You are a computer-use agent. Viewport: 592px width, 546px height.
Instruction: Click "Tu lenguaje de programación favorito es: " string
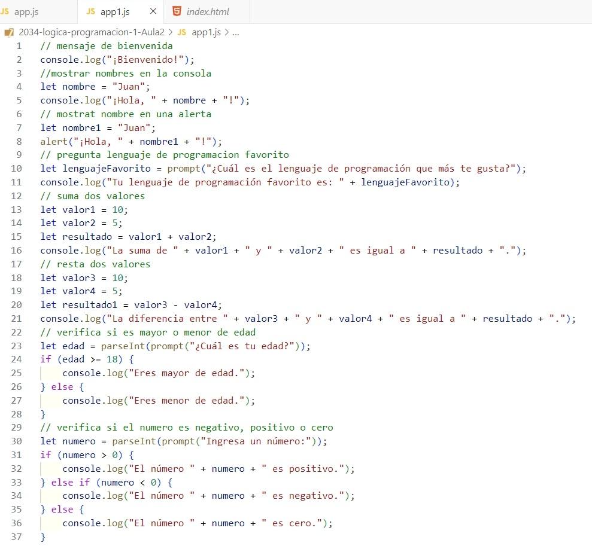point(226,182)
